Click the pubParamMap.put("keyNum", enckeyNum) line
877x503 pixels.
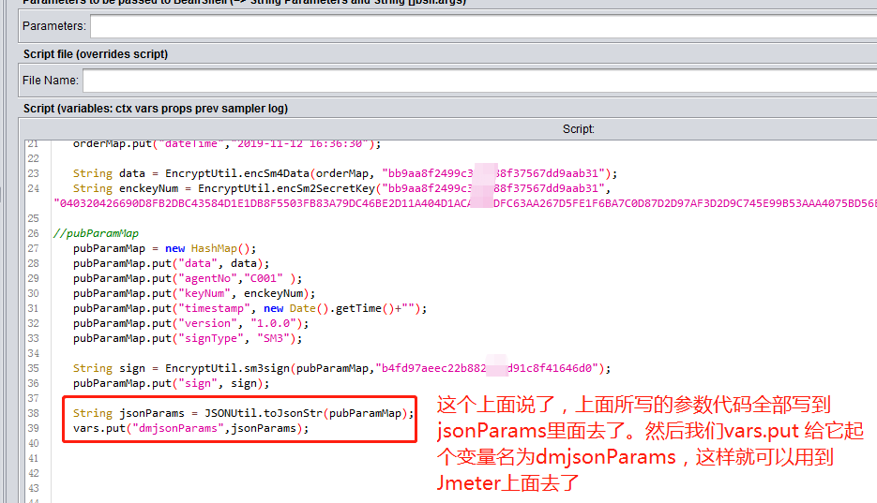click(x=194, y=293)
